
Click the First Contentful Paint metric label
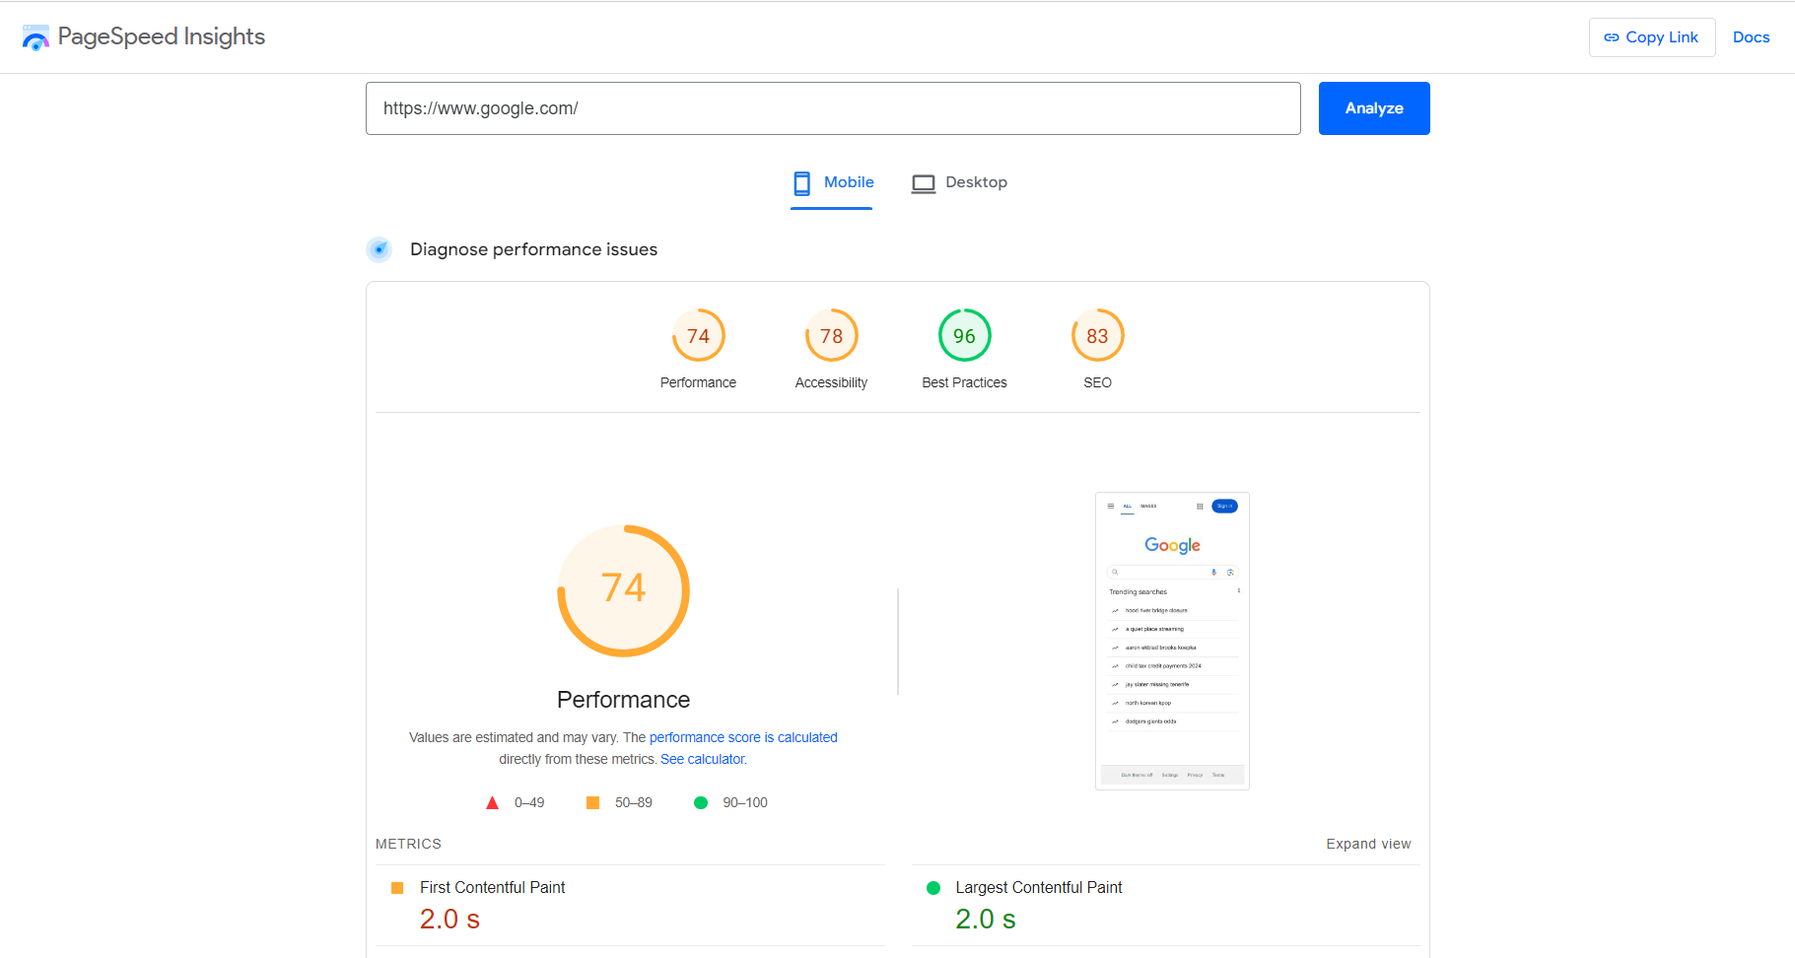click(493, 887)
